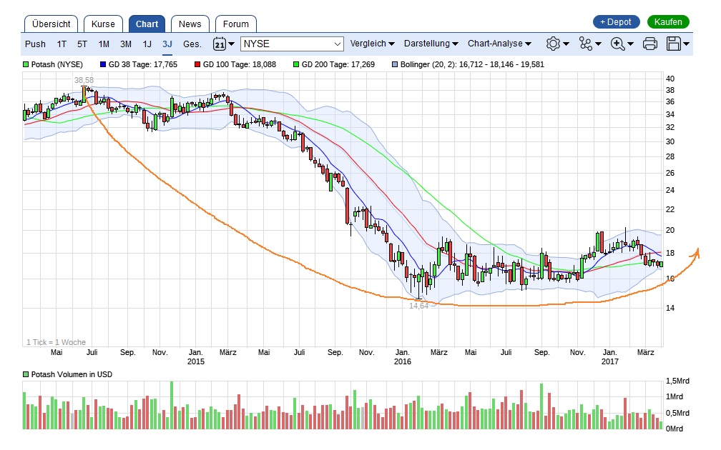Switch to the News tab
Screen dimensions: 721x450
coord(190,23)
